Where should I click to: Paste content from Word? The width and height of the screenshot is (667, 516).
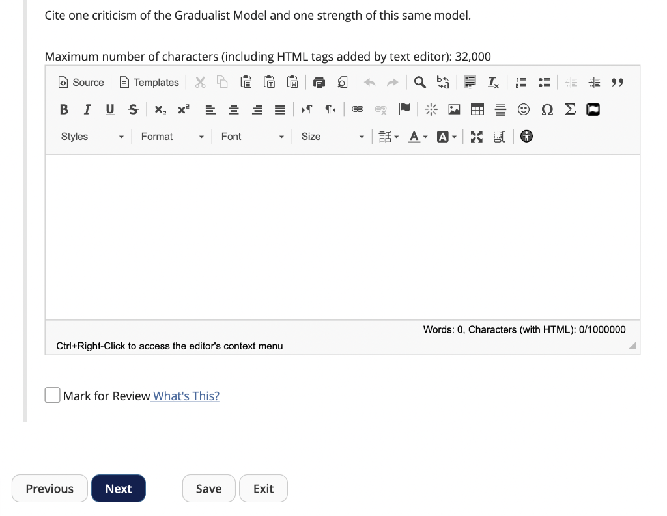pos(292,81)
